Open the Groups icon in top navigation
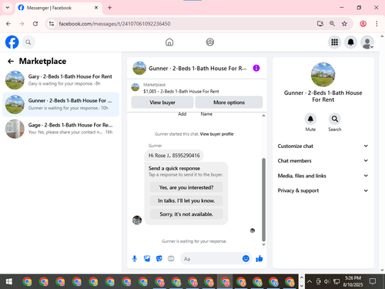 (210, 42)
